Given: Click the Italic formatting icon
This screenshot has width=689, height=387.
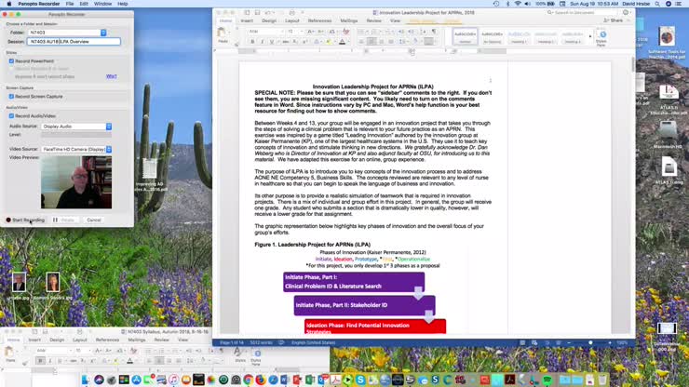Looking at the screenshot, I should (263, 42).
